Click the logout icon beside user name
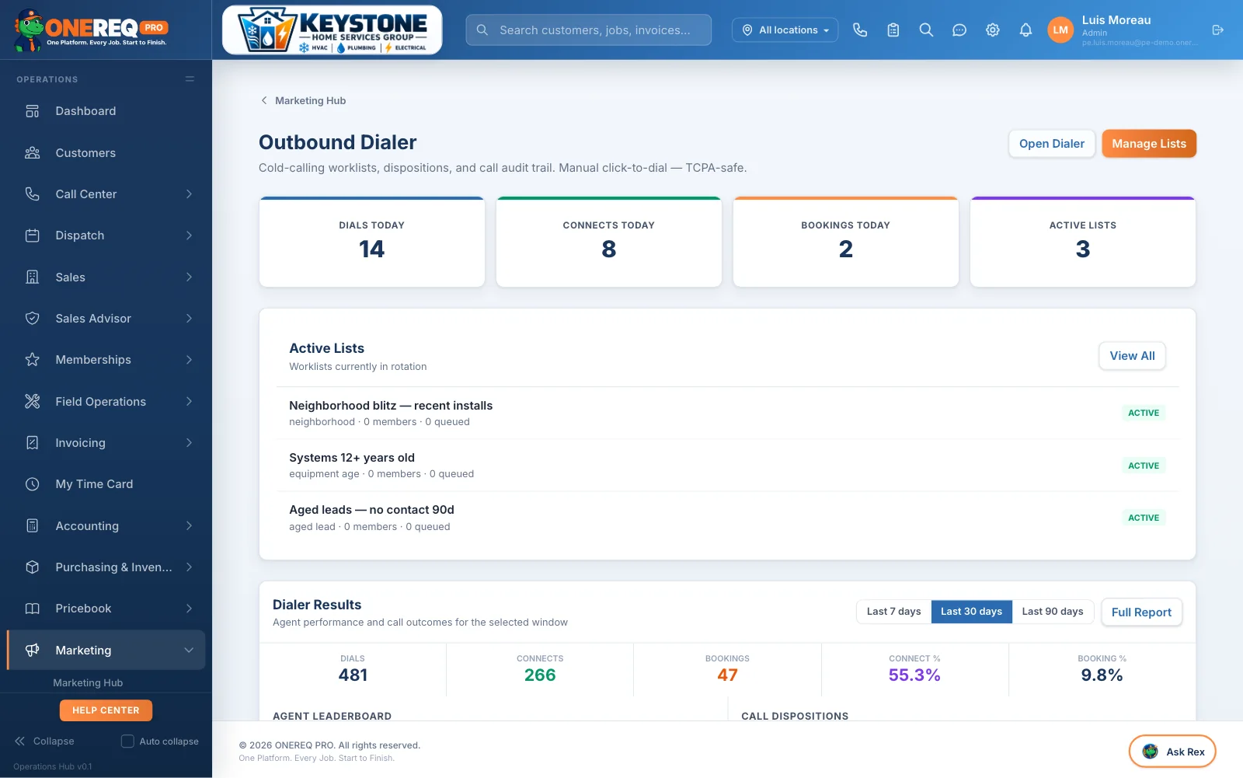This screenshot has height=778, width=1243. pyautogui.click(x=1217, y=30)
